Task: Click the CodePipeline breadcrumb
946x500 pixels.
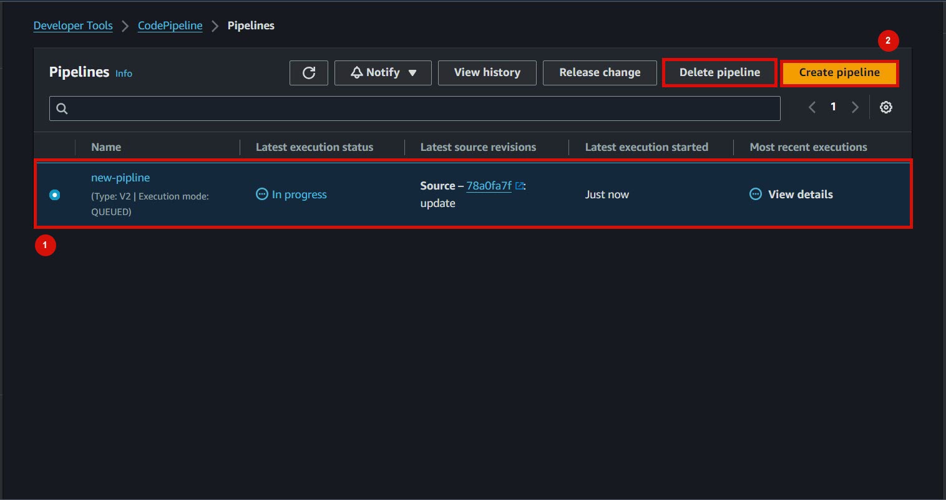Action: (x=170, y=26)
